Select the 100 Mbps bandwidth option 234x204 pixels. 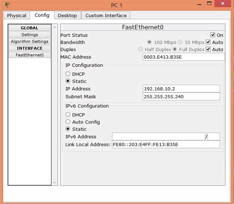coord(149,42)
